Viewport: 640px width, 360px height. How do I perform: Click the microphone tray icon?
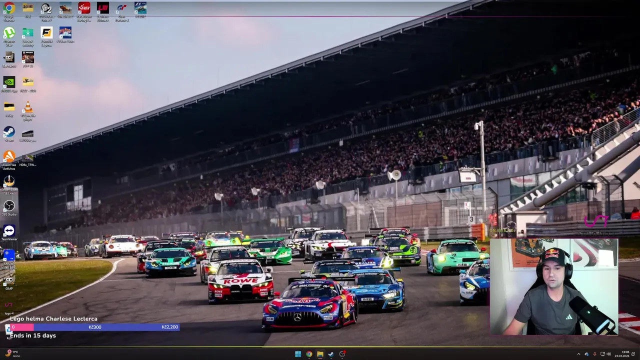594,354
